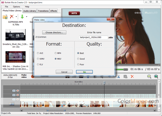Click the add media folder icon
This screenshot has height=116, width=162.
pos(5,17)
